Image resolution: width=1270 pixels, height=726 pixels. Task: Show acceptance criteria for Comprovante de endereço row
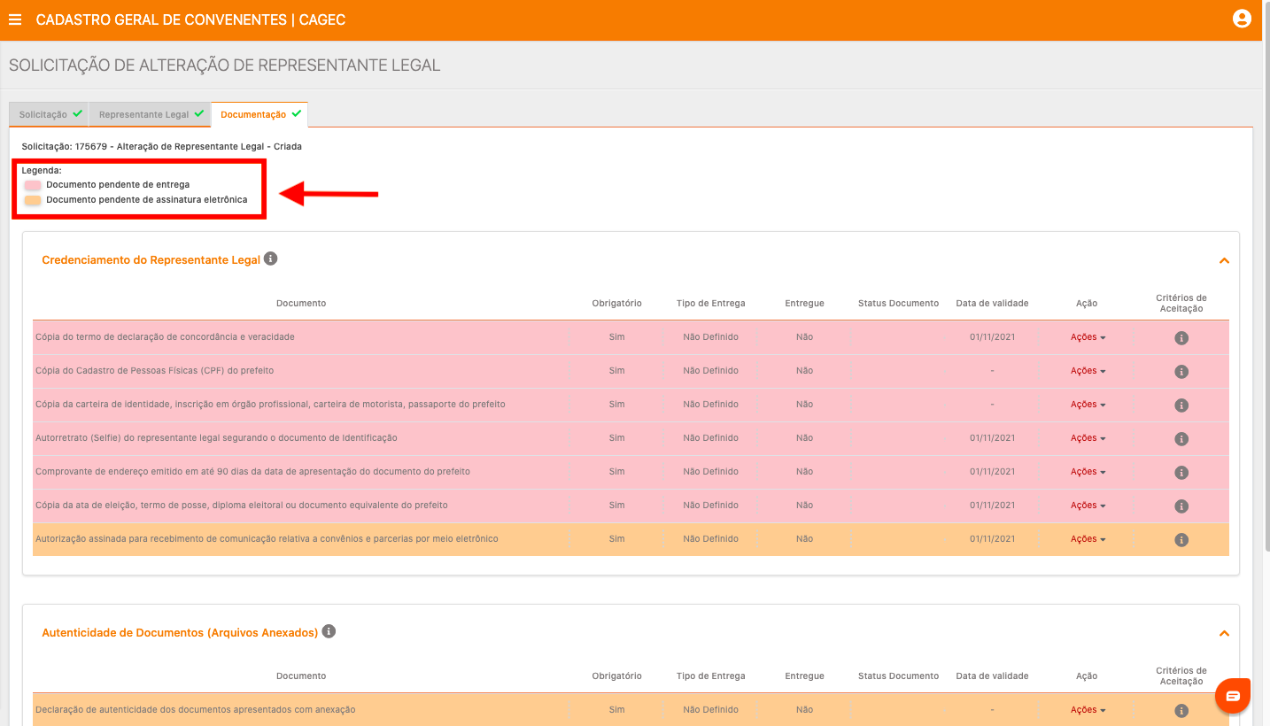pyautogui.click(x=1181, y=473)
